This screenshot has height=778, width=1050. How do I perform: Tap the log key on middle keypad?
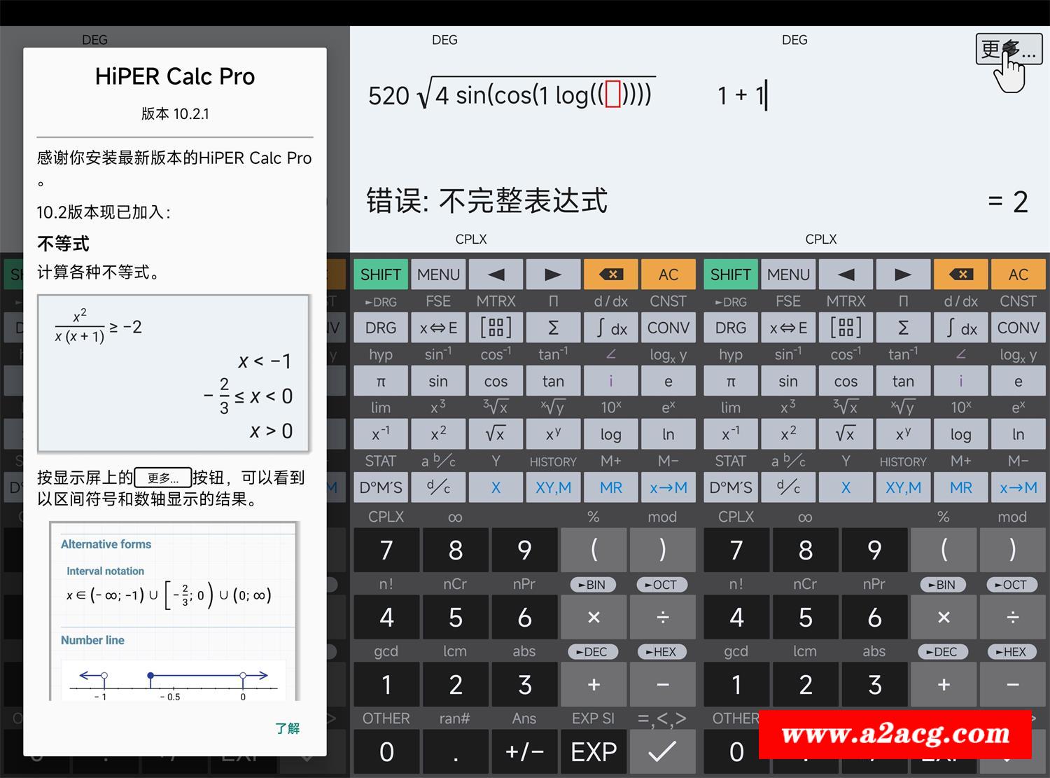610,434
